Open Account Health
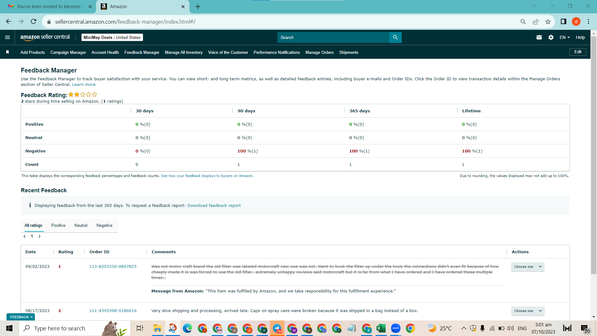 point(105,52)
